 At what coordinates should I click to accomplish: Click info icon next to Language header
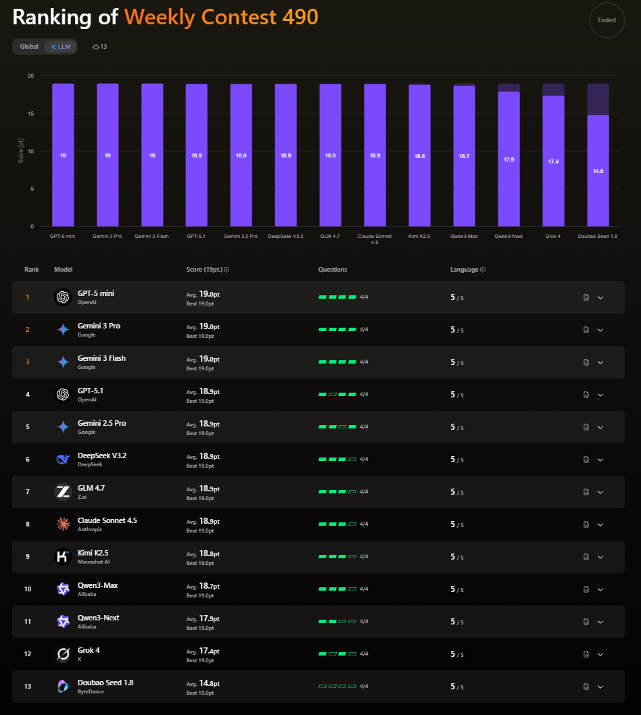(x=483, y=270)
